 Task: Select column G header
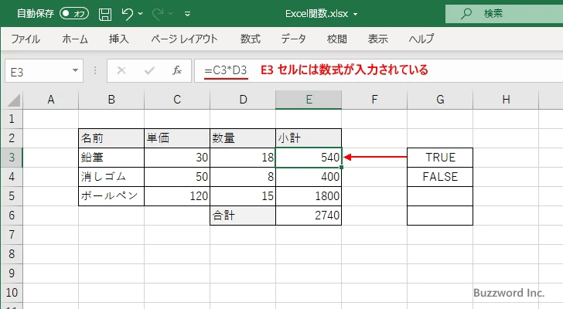click(x=440, y=100)
